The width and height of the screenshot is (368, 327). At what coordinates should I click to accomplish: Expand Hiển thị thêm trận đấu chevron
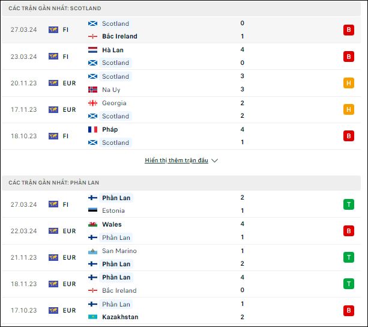[x=214, y=160]
